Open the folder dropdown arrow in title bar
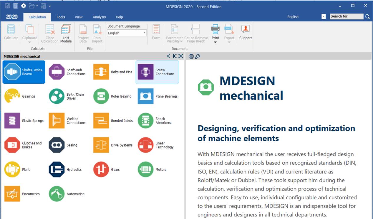Screen dimensions: 373x219 (x=37, y=6)
